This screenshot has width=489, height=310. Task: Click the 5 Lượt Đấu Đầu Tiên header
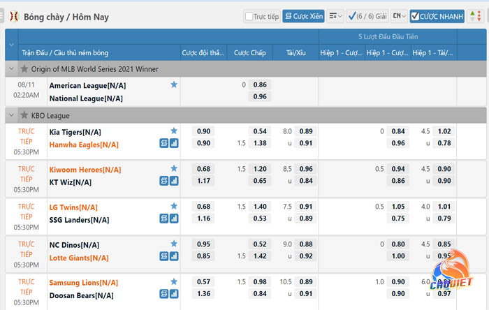[388, 37]
